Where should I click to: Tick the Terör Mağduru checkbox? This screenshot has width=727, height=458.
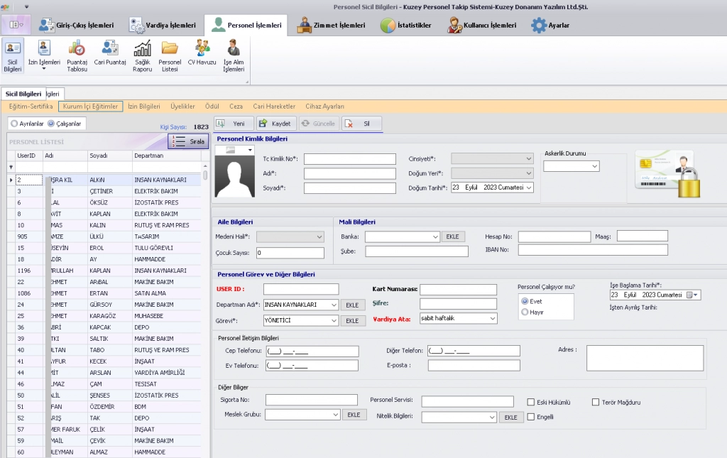(x=596, y=402)
